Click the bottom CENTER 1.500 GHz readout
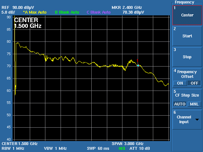Viewport: 203px width, 152px height. click(20, 144)
